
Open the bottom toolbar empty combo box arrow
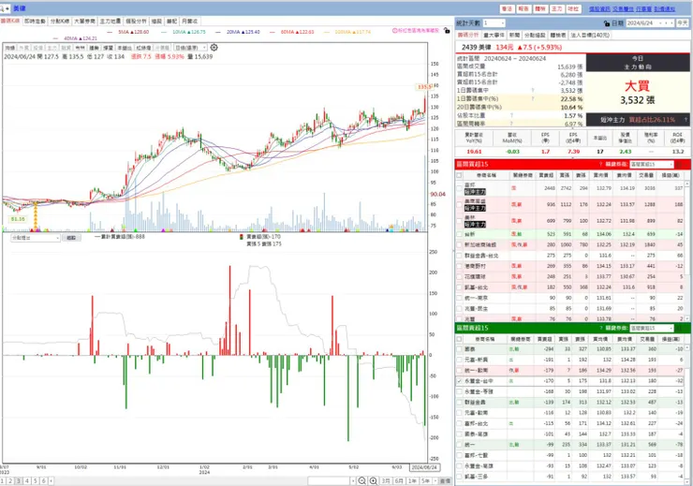tap(353, 480)
